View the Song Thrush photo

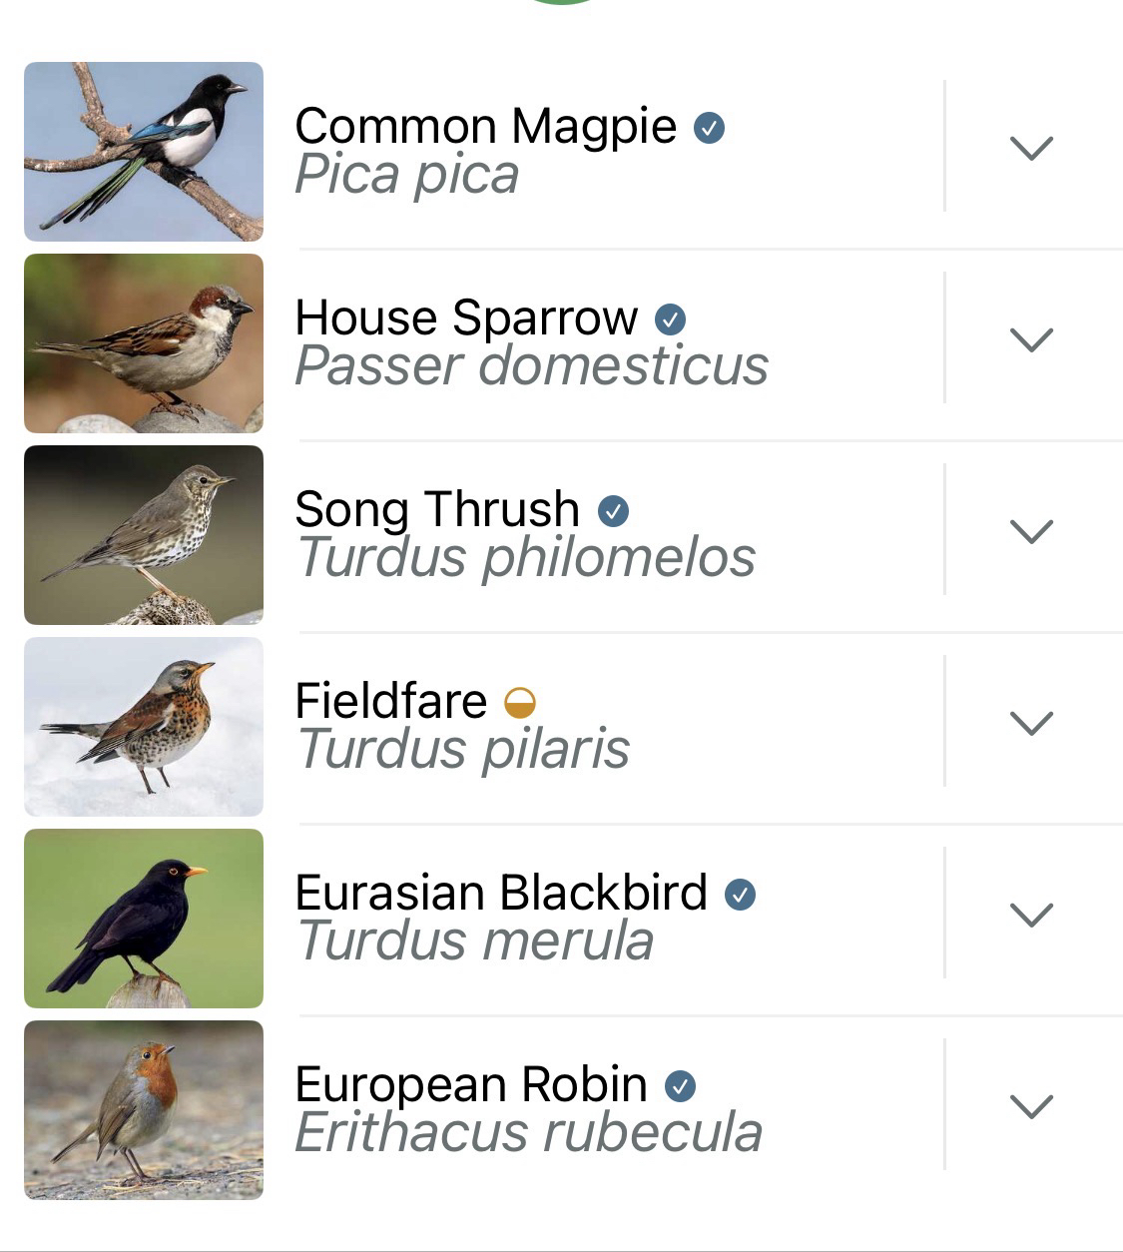pos(144,535)
